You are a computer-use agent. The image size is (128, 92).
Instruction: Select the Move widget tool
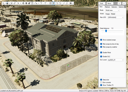[23, 3]
